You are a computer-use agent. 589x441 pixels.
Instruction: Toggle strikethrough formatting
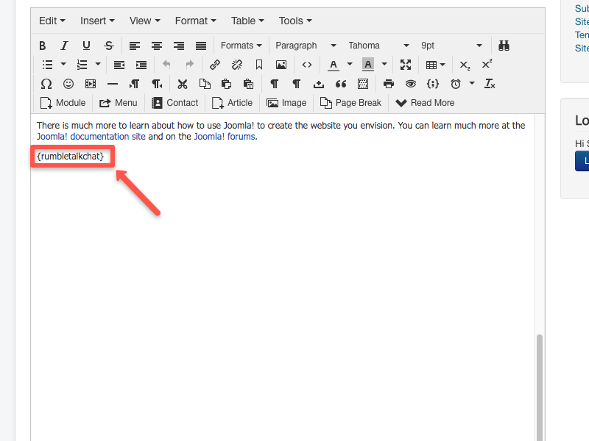click(109, 46)
